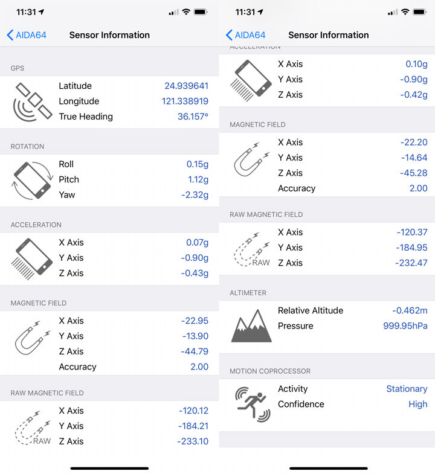Tap the Acceleration phone icon in right screen
The width and height of the screenshot is (435, 474).
tap(251, 80)
